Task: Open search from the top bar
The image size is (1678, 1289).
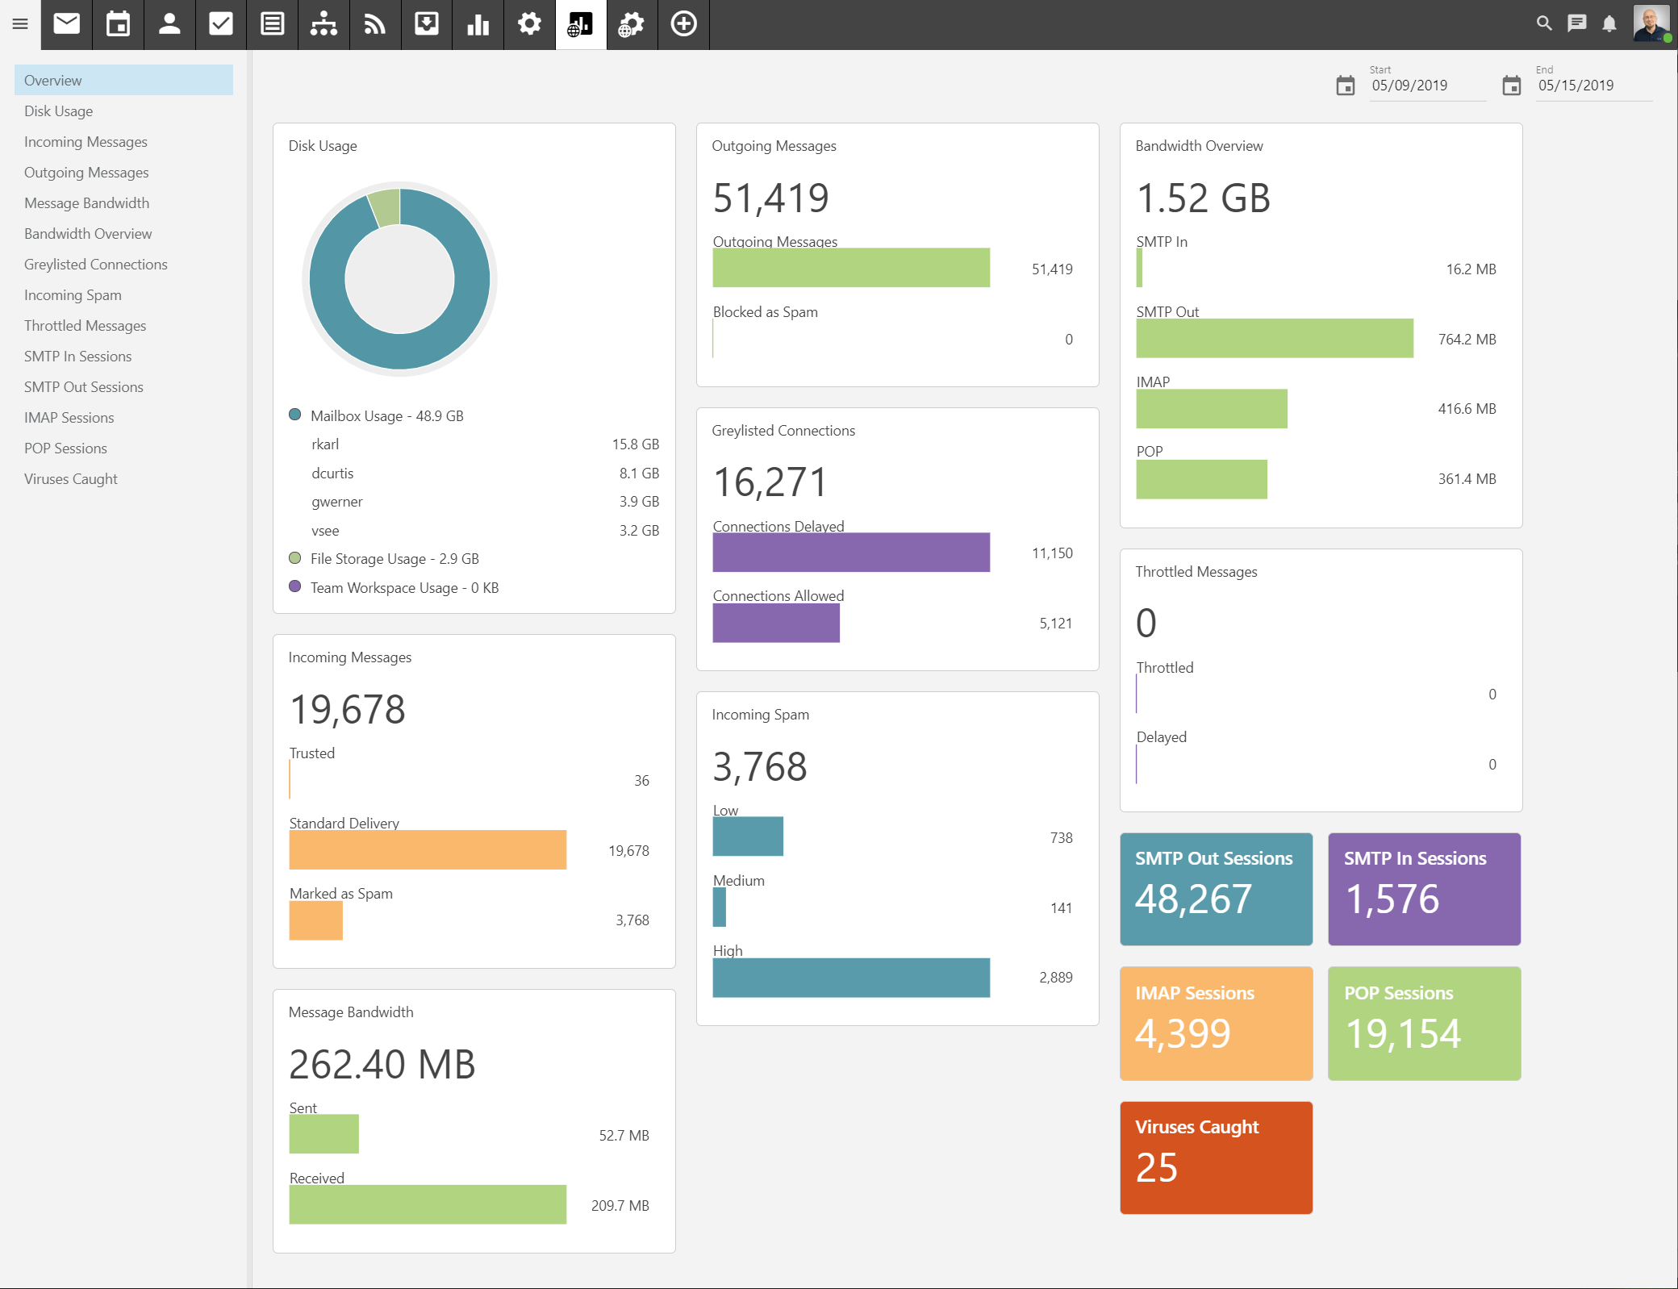Action: coord(1545,24)
